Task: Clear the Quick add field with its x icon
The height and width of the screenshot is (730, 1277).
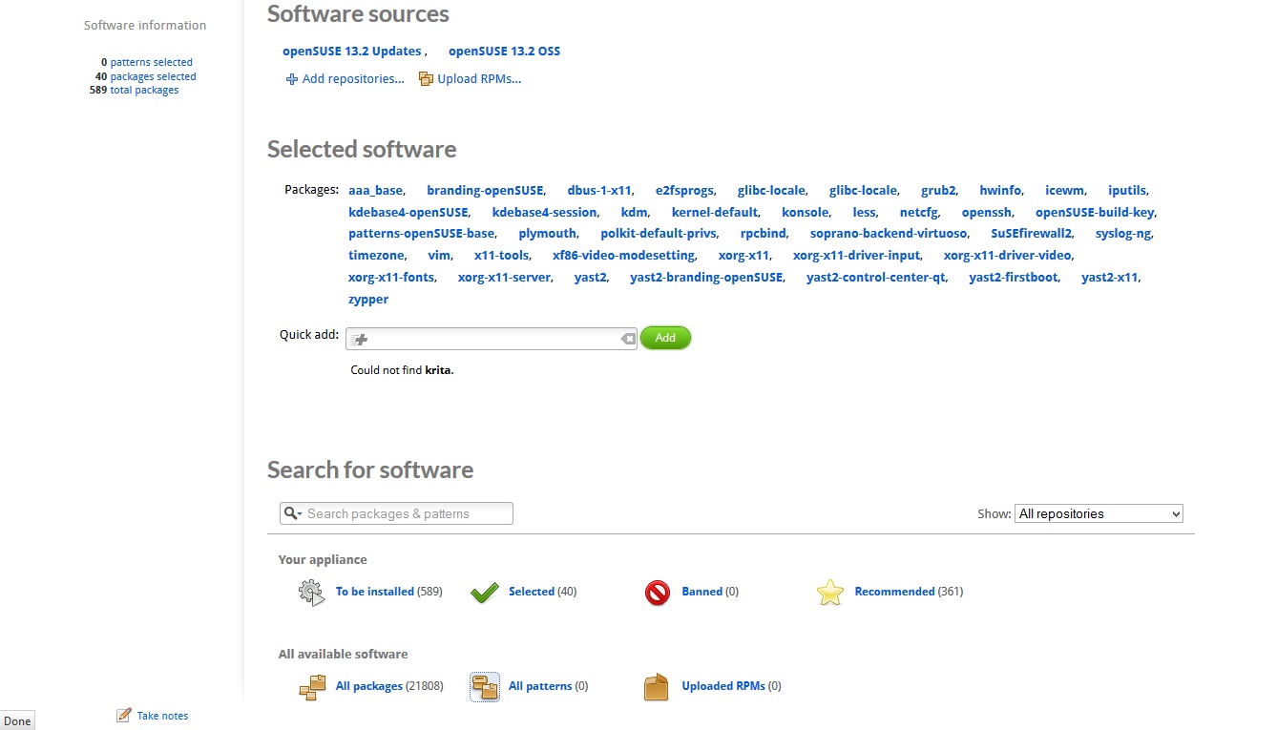Action: click(627, 339)
